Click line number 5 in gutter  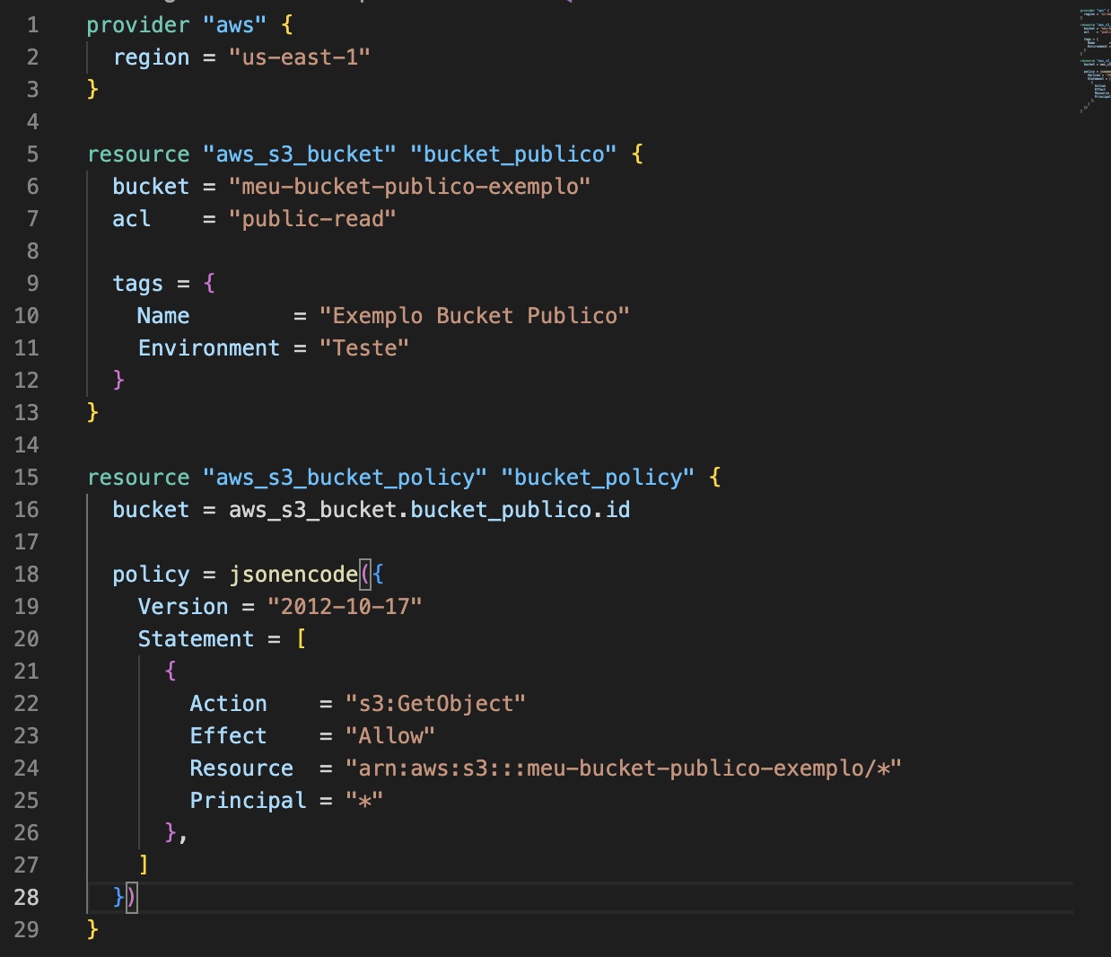pos(32,154)
